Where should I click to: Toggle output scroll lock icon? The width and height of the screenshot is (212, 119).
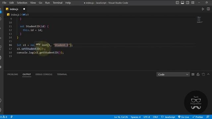coord(198,74)
